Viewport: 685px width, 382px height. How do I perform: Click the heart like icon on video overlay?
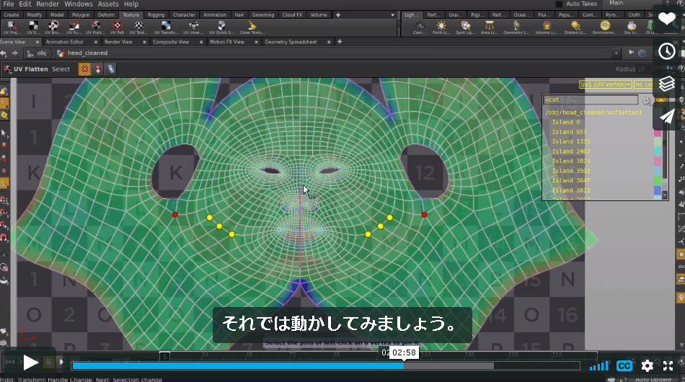[667, 19]
